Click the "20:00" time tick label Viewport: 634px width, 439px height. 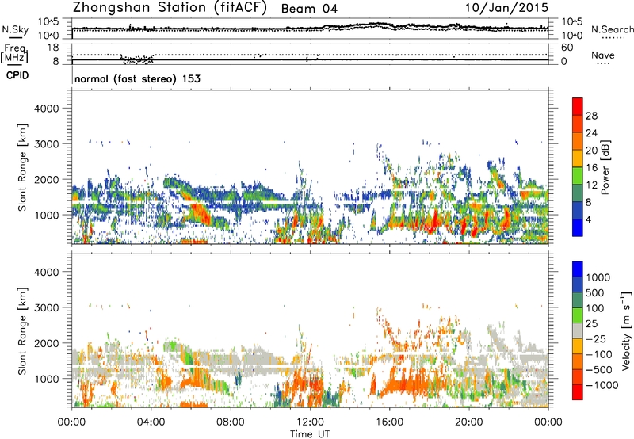click(x=468, y=422)
